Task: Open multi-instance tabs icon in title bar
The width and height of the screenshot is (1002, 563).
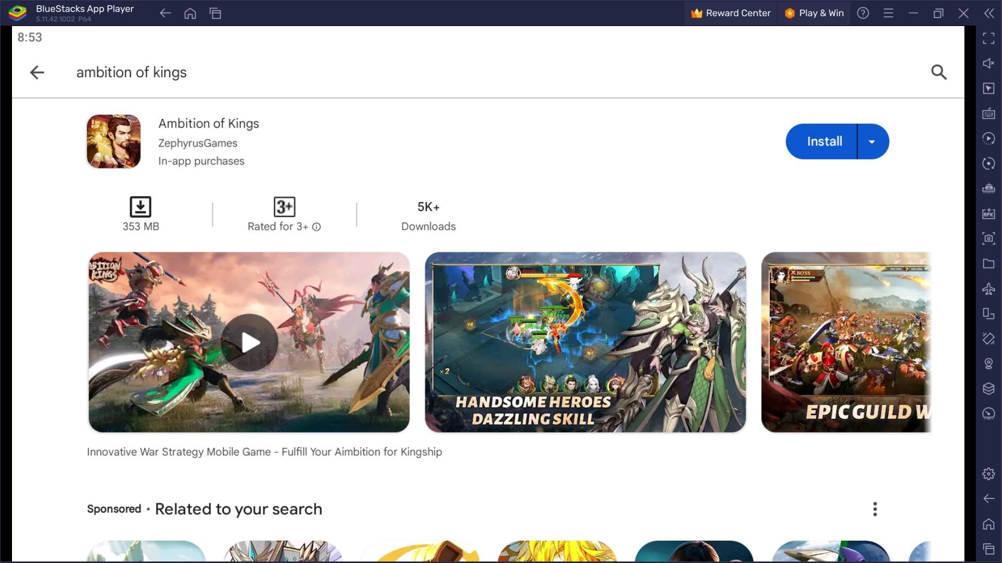Action: coord(215,13)
